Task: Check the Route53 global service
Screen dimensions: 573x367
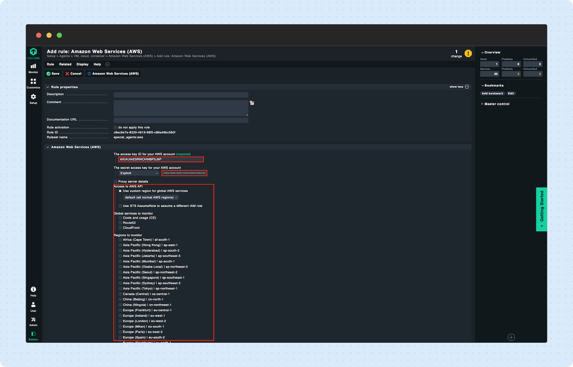Action: (x=120, y=223)
